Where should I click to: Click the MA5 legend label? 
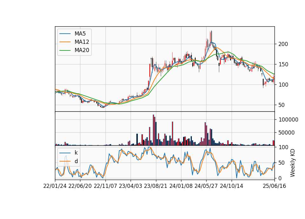pyautogui.click(x=80, y=34)
